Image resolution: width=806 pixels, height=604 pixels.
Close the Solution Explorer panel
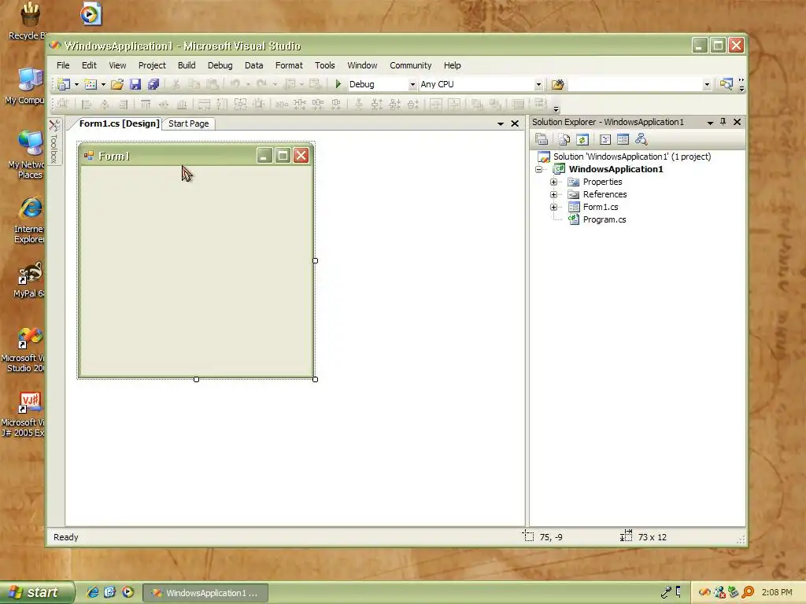click(737, 122)
